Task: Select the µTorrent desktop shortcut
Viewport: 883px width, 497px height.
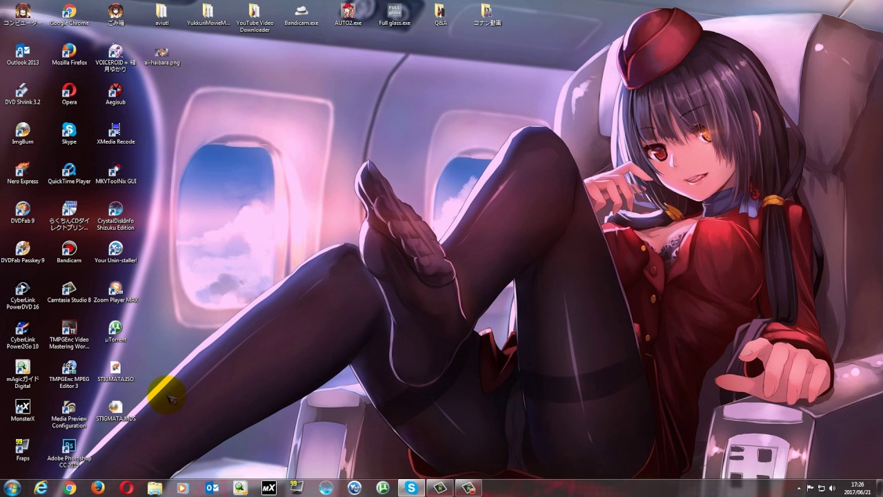Action: point(116,332)
